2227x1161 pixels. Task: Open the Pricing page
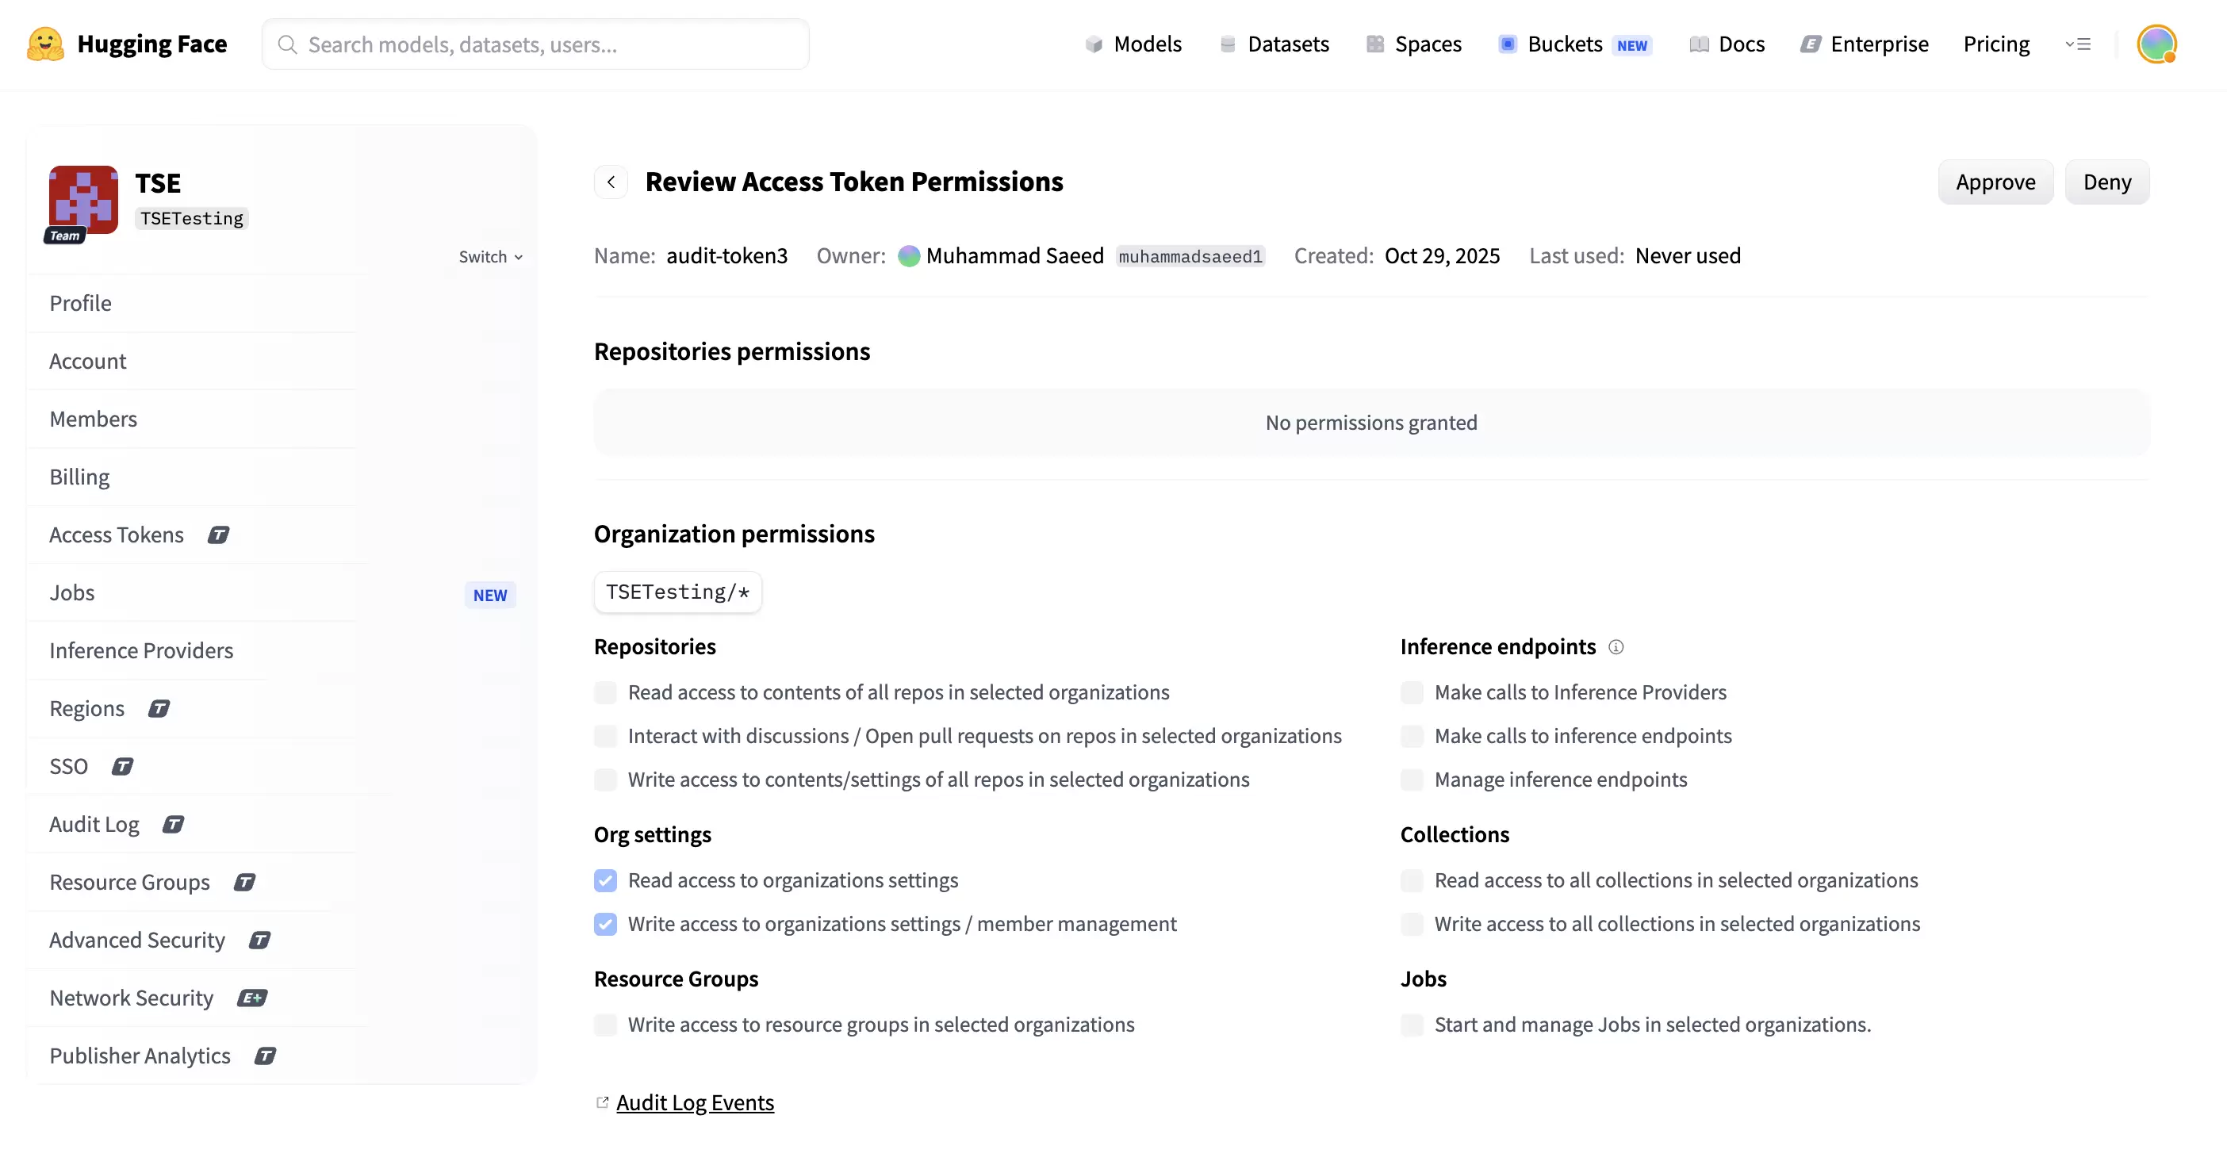pyautogui.click(x=1996, y=44)
